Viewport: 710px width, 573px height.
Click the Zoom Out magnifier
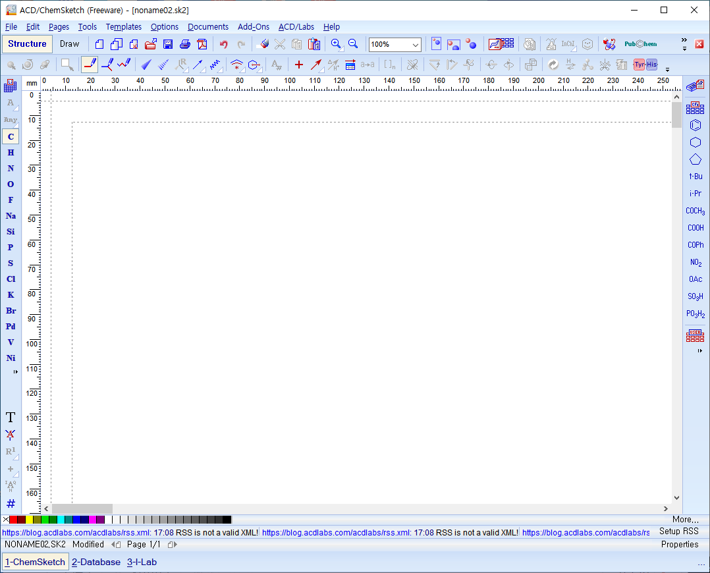coord(353,44)
